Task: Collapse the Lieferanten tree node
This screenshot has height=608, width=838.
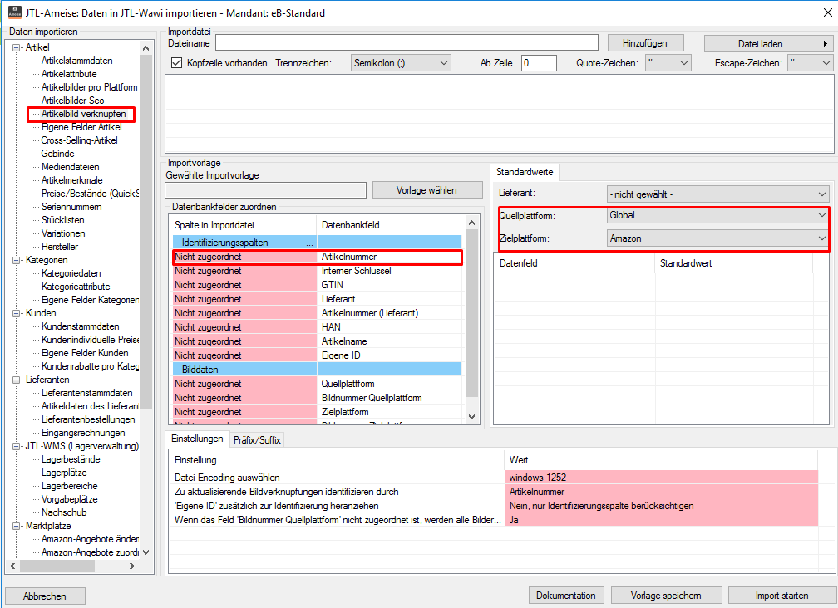Action: pos(17,380)
